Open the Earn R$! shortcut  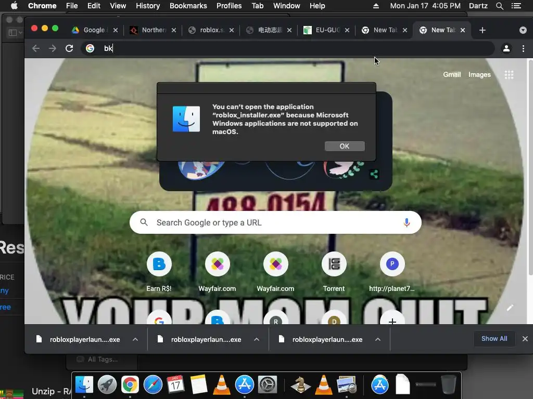pyautogui.click(x=159, y=272)
